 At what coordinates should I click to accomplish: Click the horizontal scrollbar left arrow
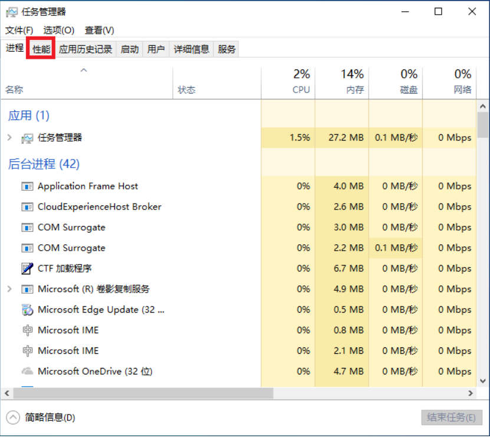tap(7, 393)
